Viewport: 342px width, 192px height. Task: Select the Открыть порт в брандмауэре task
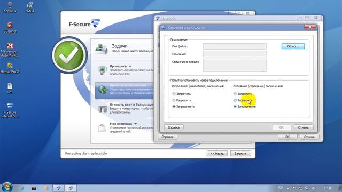pos(125,109)
